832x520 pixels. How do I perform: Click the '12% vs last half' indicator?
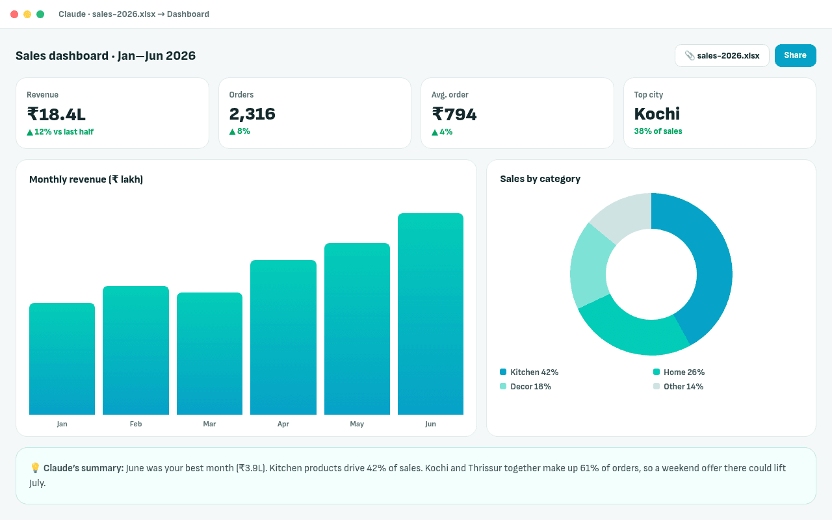coord(60,132)
